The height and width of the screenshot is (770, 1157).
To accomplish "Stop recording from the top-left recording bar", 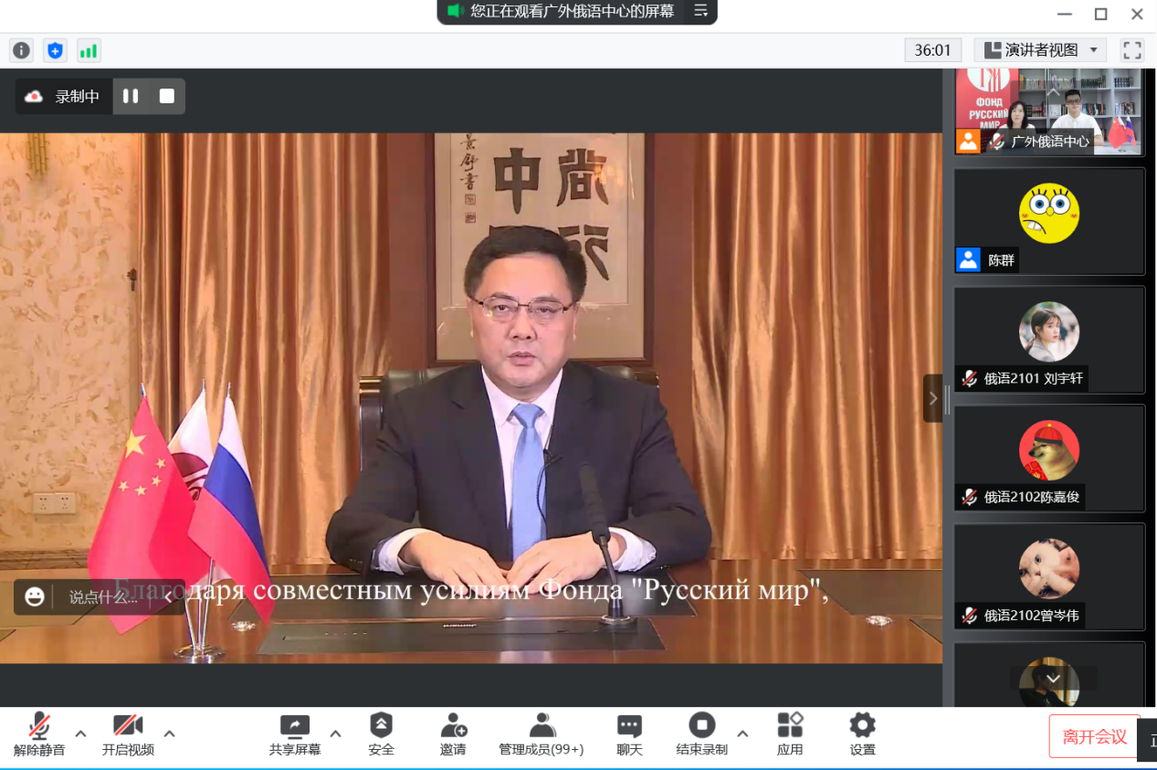I will click(166, 96).
